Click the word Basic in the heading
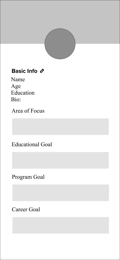 tap(19, 71)
